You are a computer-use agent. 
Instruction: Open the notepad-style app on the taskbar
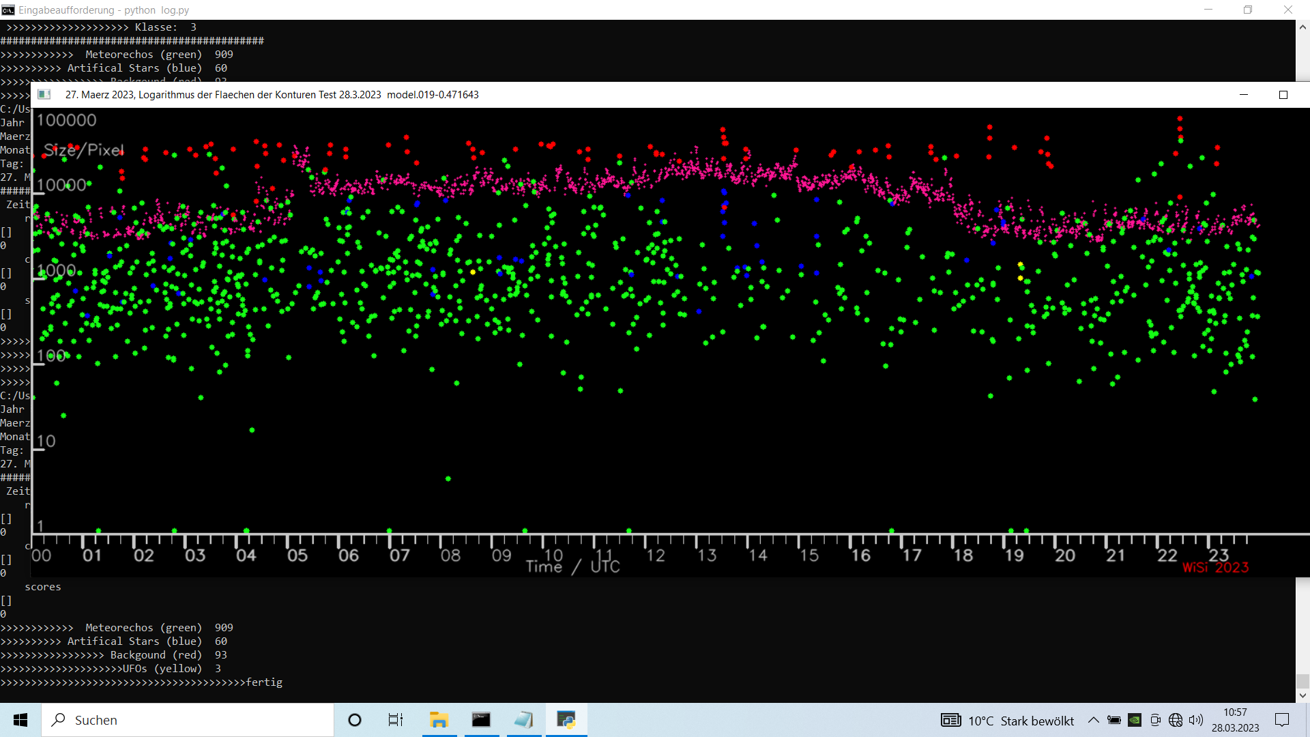[524, 720]
